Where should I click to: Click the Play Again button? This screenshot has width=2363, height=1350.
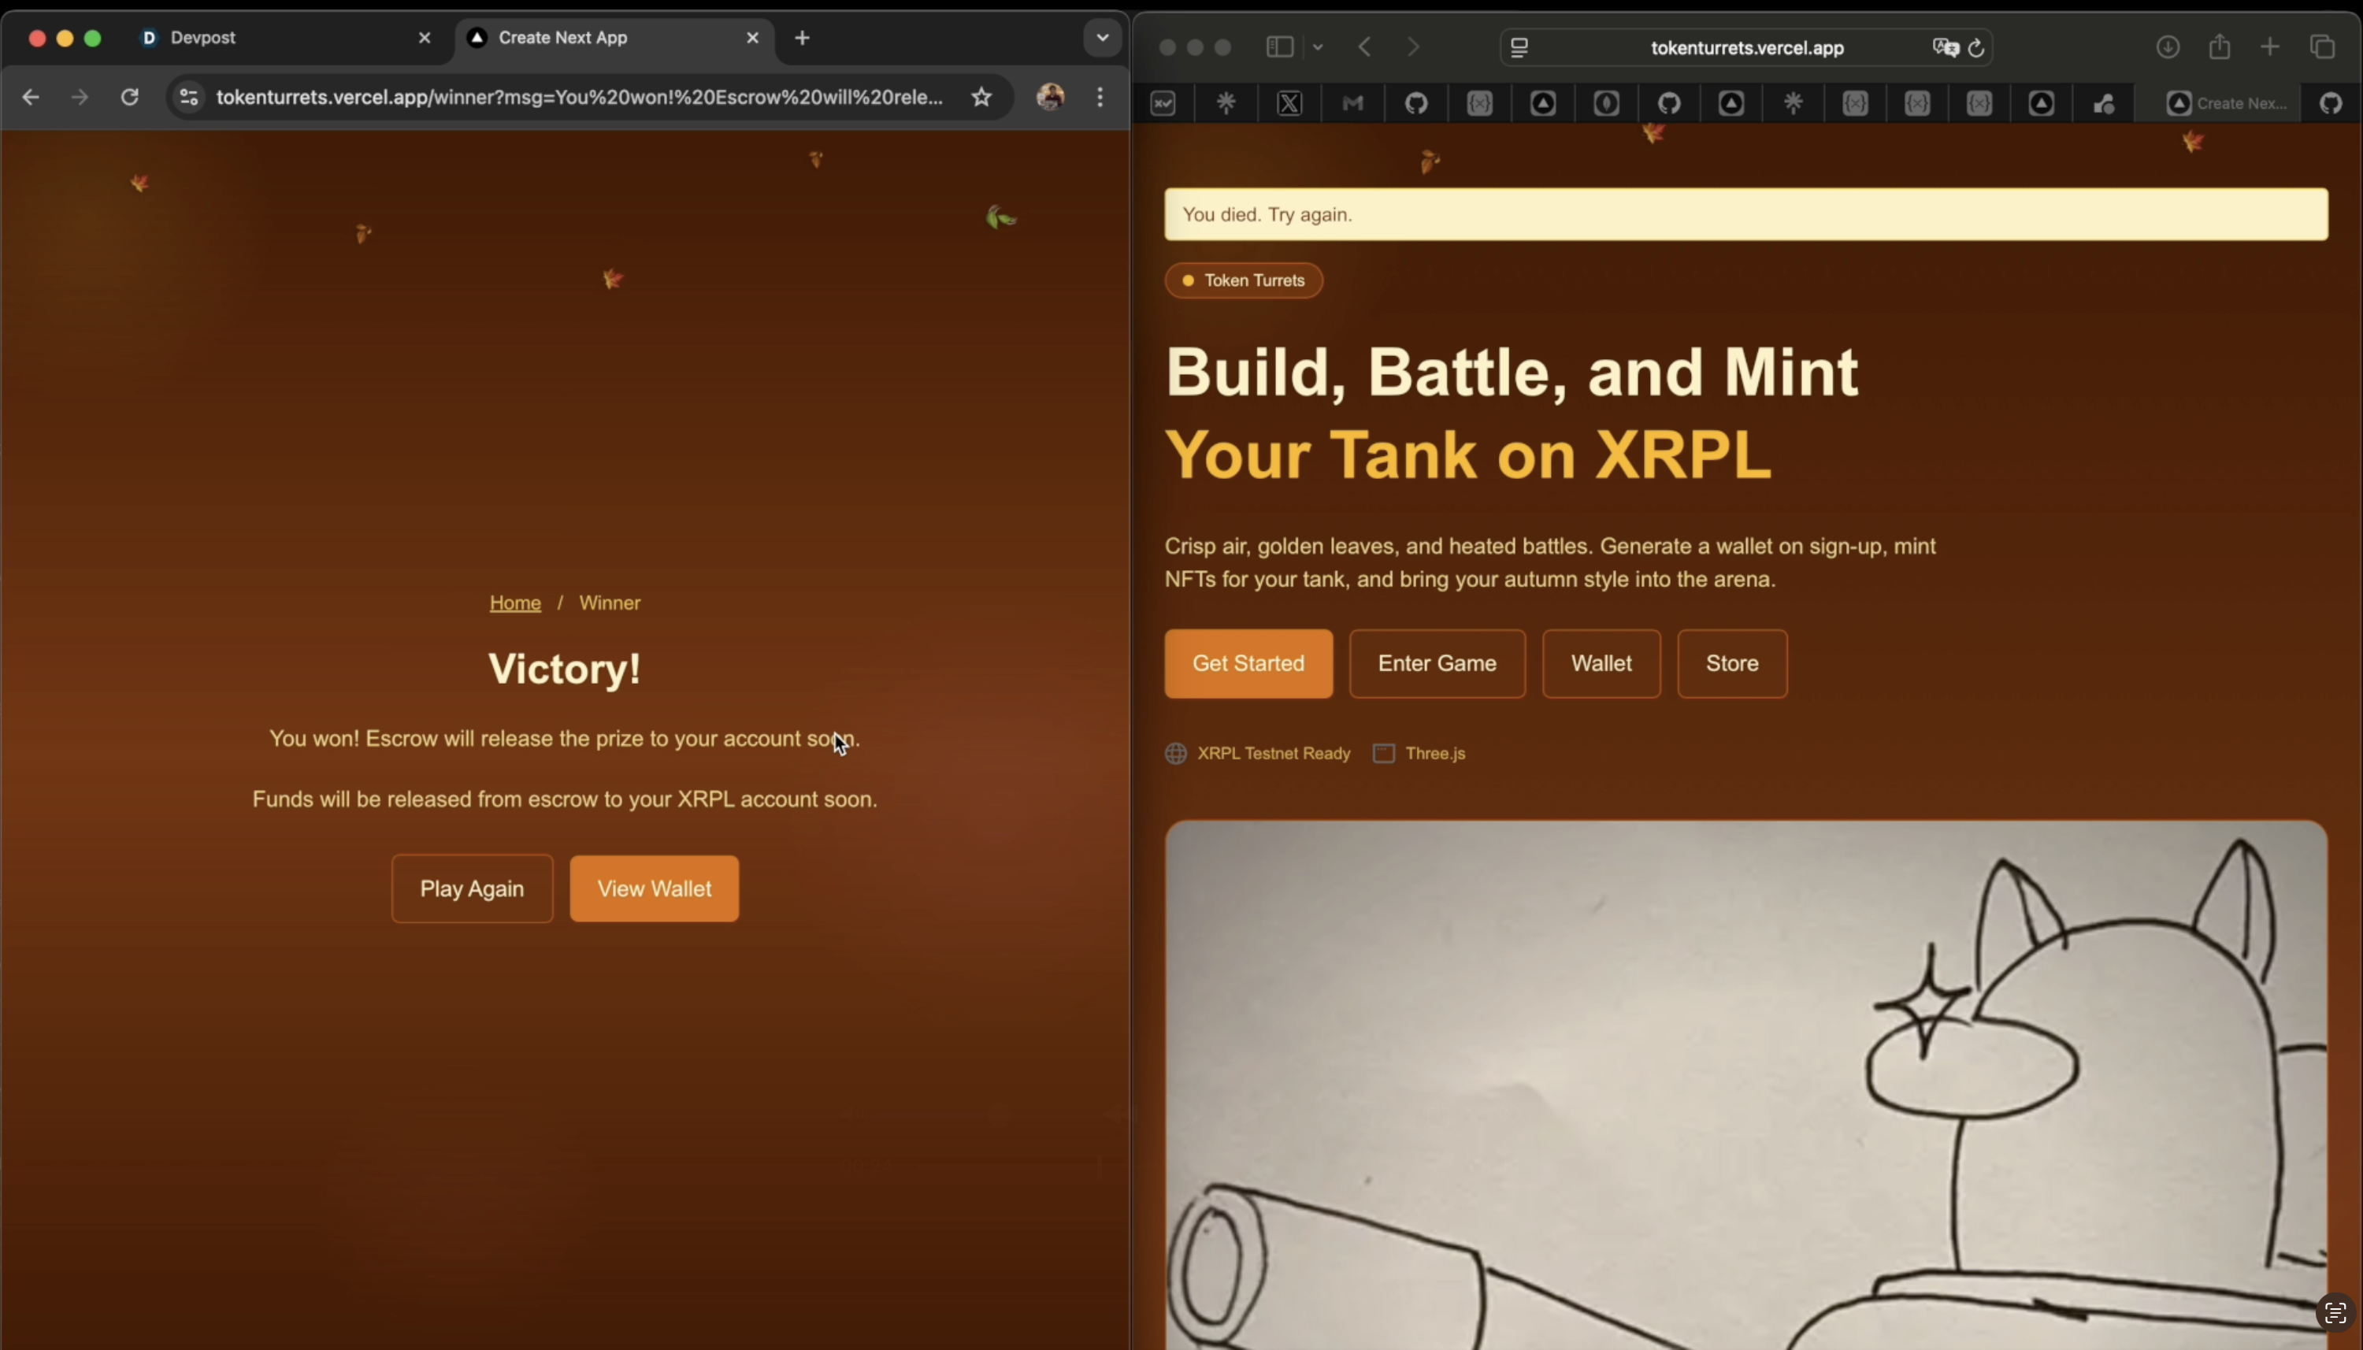[x=472, y=888]
